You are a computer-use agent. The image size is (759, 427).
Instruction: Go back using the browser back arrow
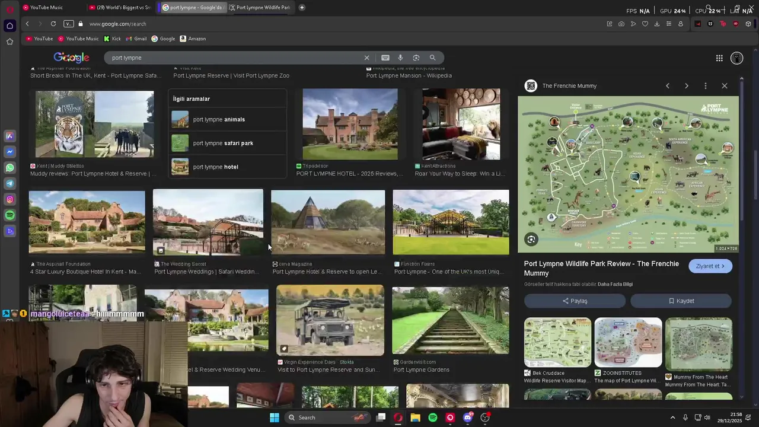[27, 24]
